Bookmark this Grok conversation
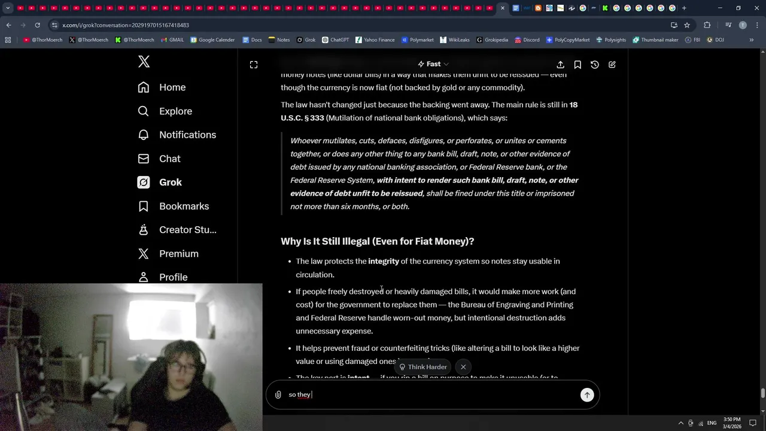 tap(577, 65)
